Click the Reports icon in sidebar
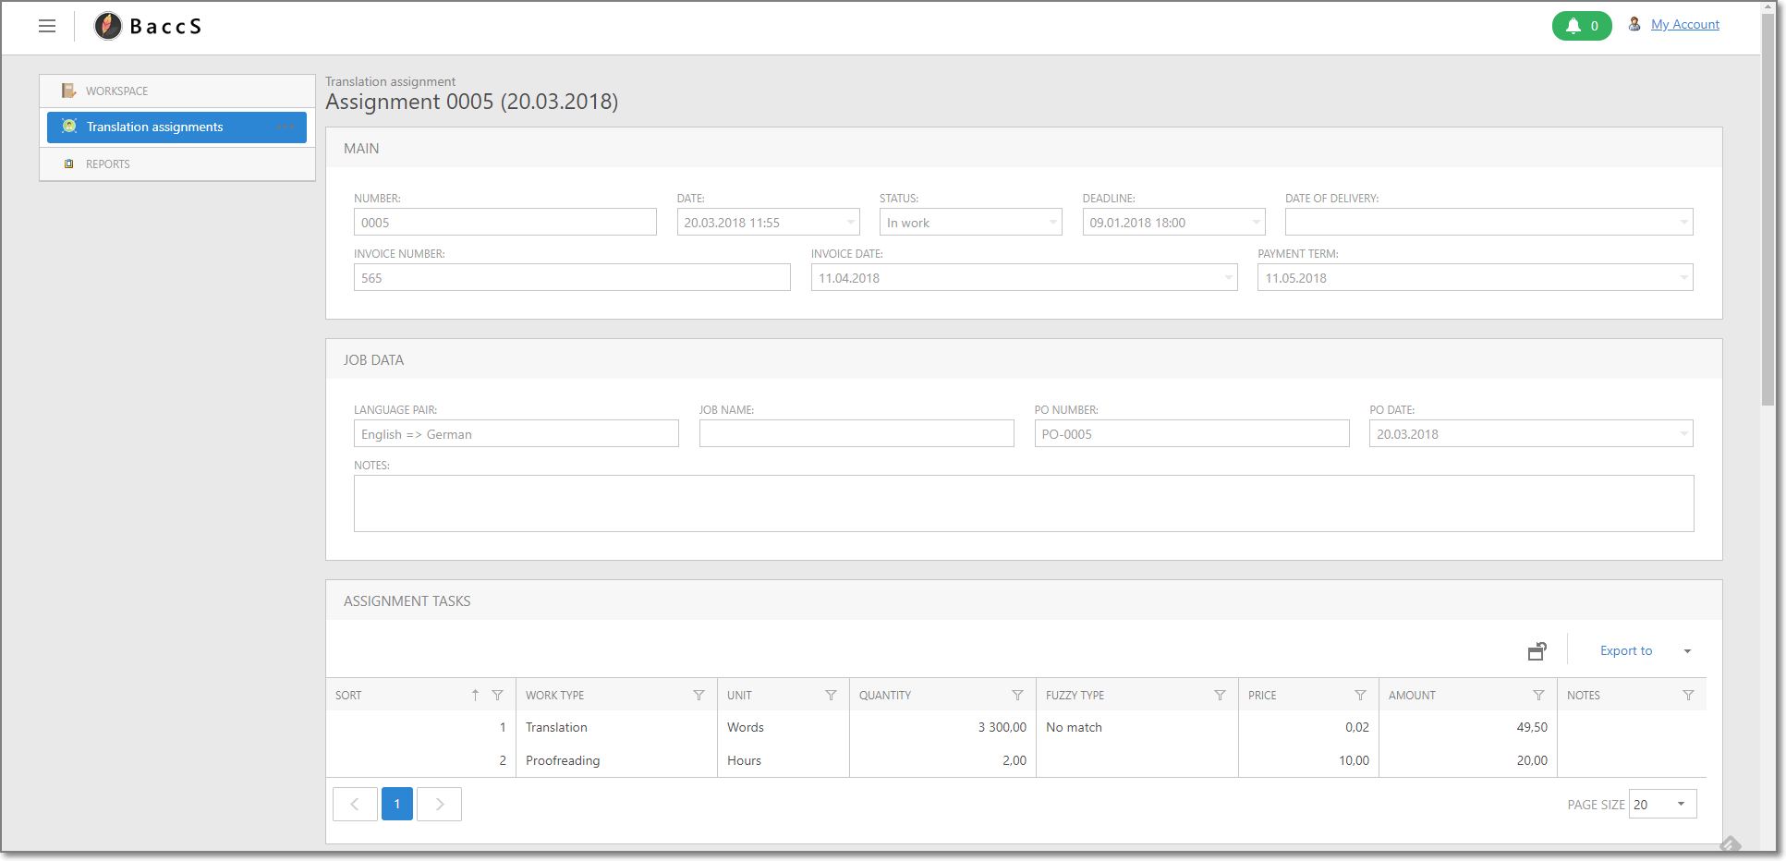The height and width of the screenshot is (861, 1786). pyautogui.click(x=68, y=164)
